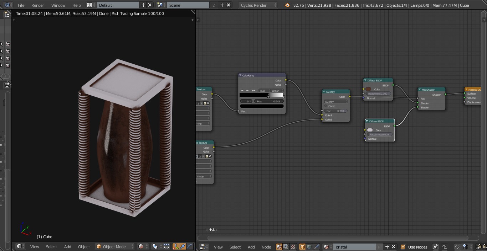The image size is (487, 251).
Task: Add a stop with ColorRamp plus icon
Action: click(242, 91)
